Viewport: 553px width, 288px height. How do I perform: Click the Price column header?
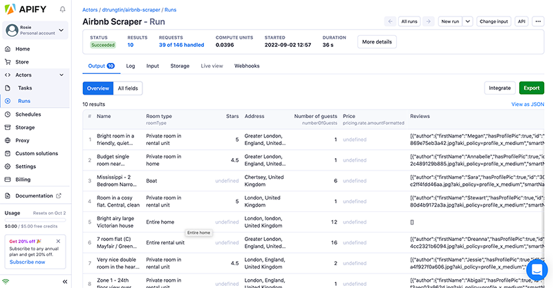(x=349, y=116)
